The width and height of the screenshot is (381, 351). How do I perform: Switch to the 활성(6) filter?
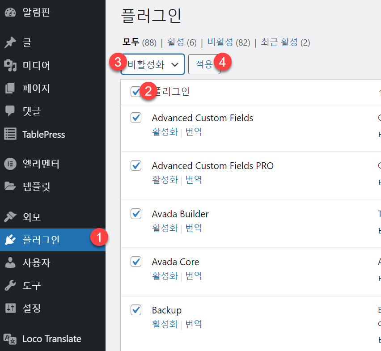click(177, 41)
